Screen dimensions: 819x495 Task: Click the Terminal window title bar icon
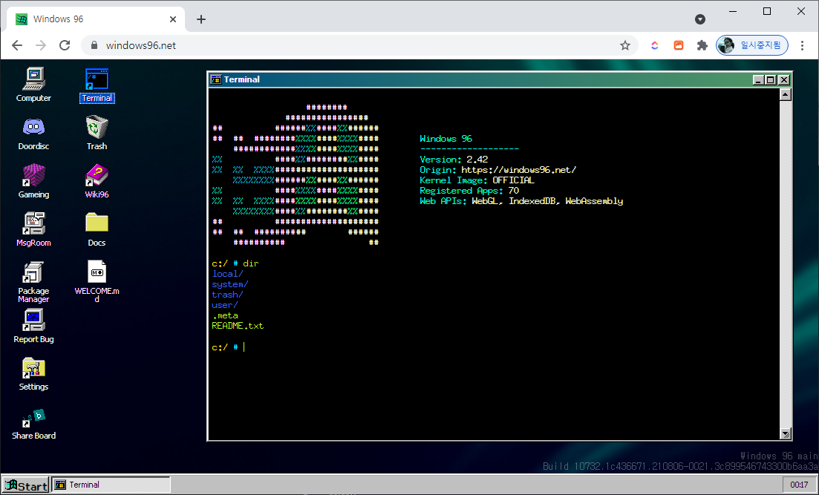click(216, 79)
